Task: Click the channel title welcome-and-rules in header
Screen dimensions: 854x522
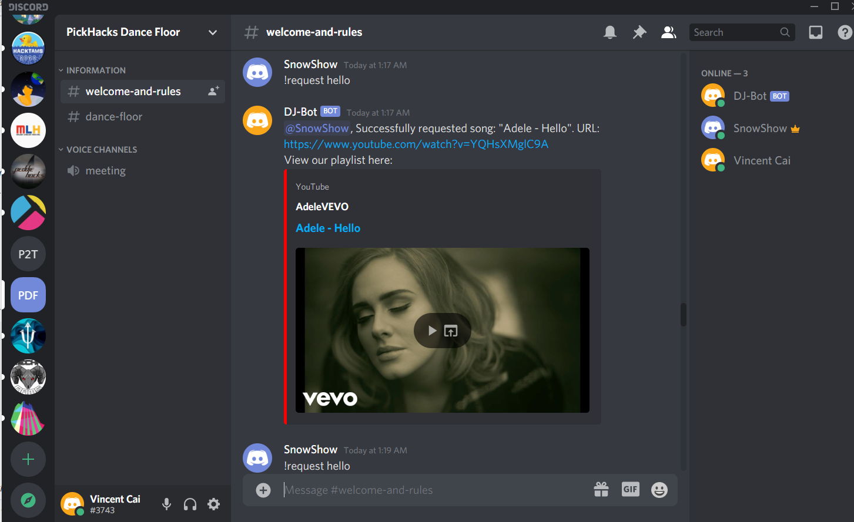Action: pos(314,32)
